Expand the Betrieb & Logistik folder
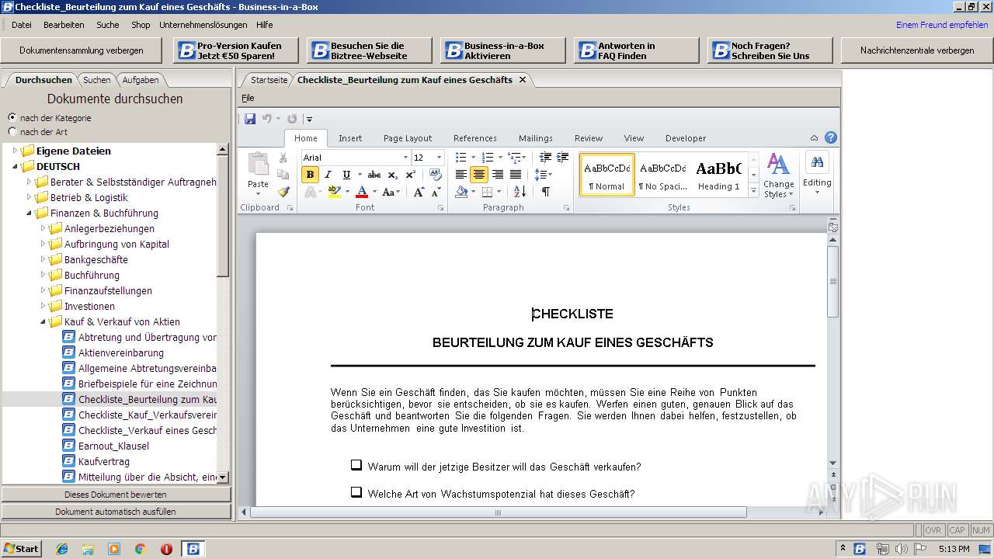 29,197
